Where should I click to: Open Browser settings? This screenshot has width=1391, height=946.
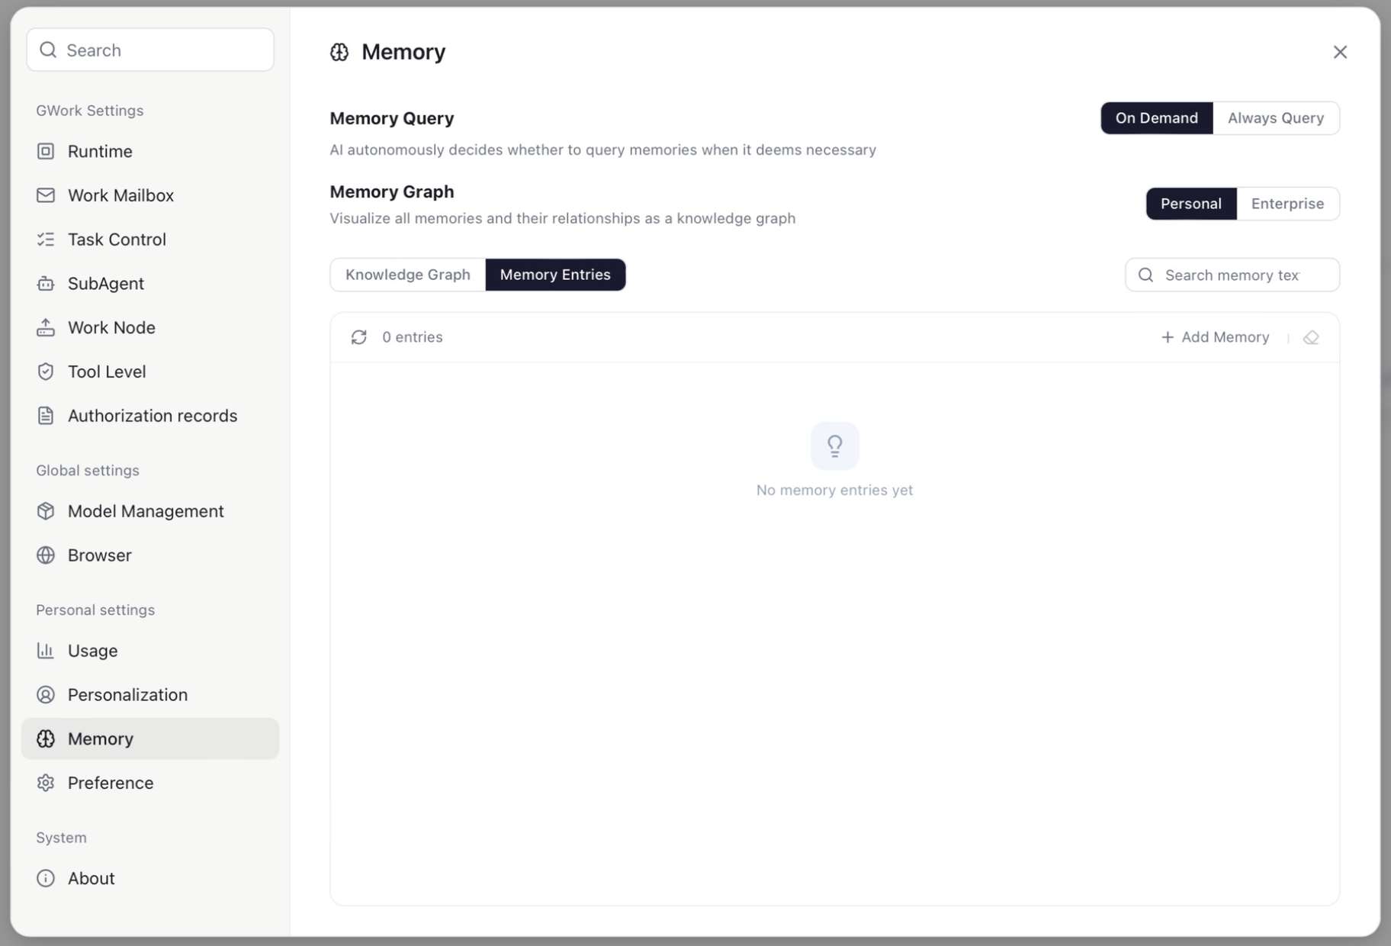pyautogui.click(x=150, y=555)
